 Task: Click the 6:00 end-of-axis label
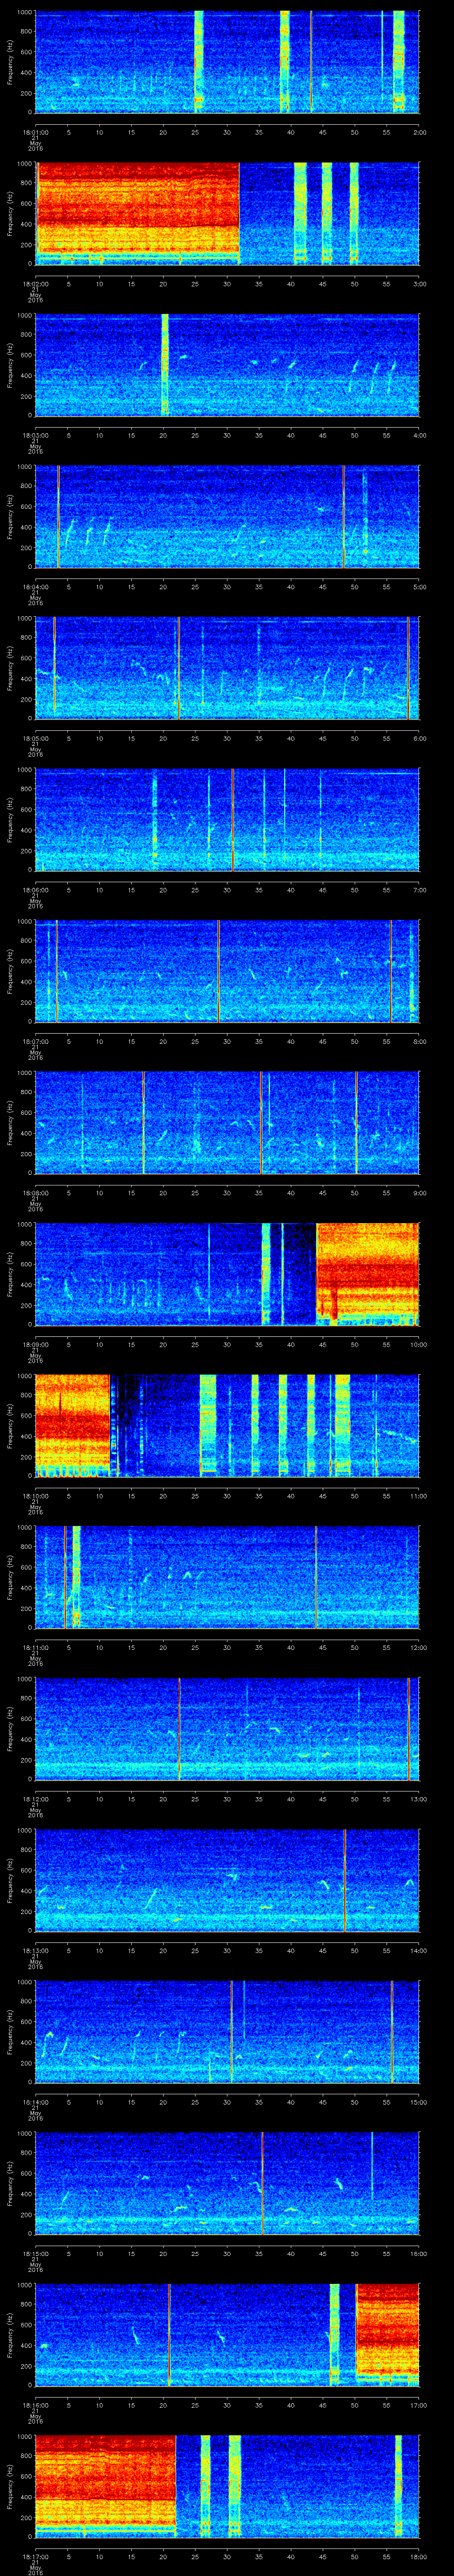click(419, 738)
